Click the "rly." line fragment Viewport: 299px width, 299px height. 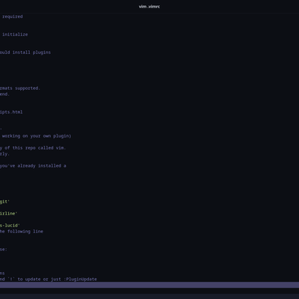[4, 154]
